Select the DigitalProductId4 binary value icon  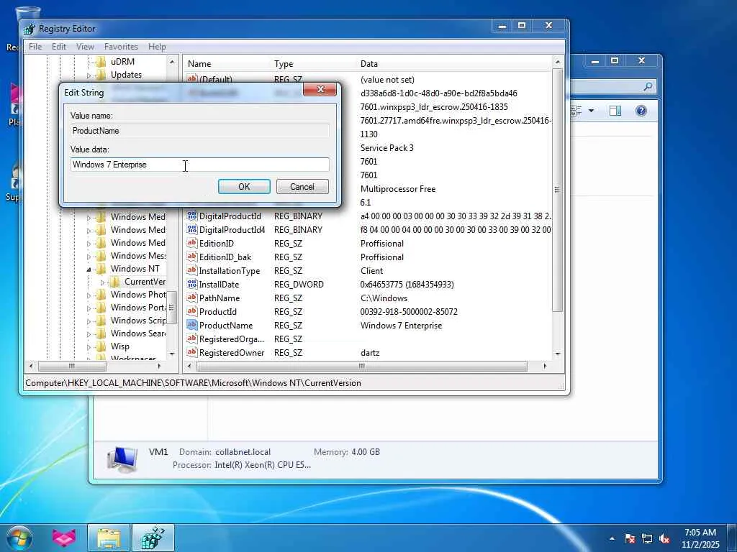[x=191, y=229]
